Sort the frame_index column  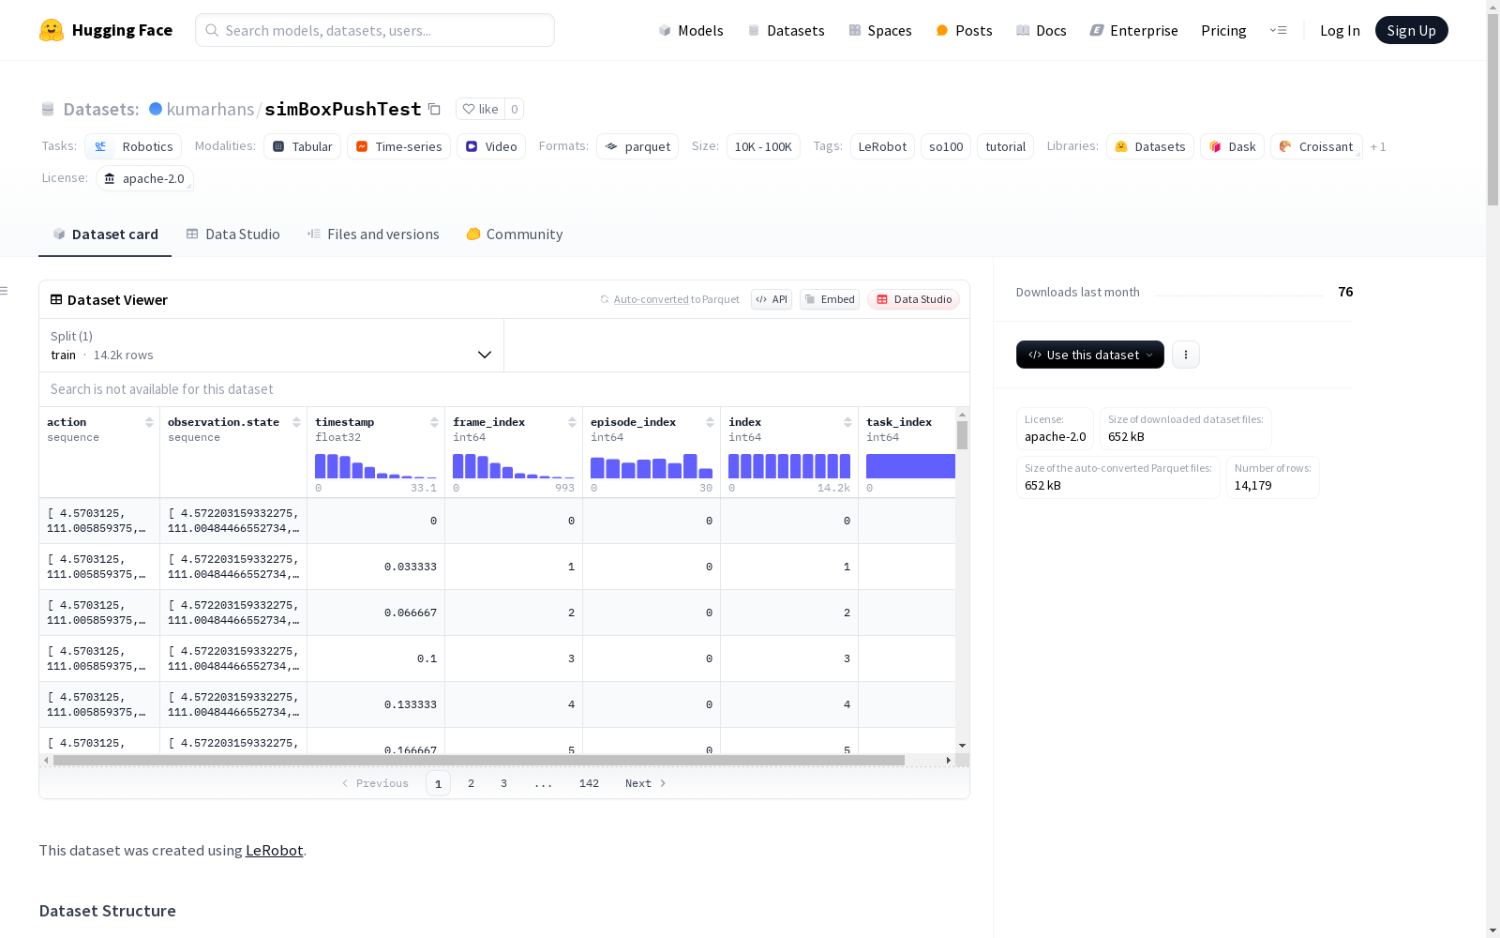572,422
